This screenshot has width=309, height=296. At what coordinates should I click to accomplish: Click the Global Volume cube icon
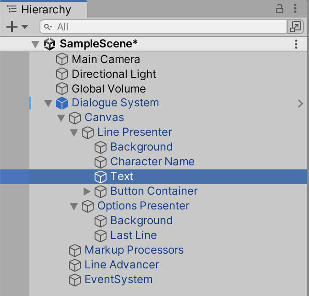62,89
